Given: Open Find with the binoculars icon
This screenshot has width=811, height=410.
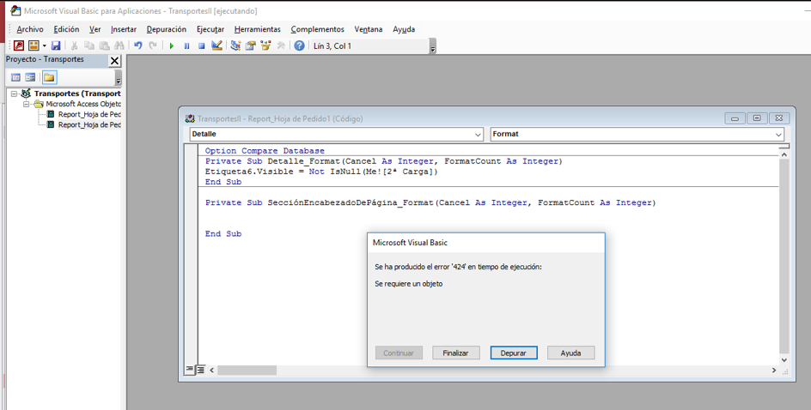Looking at the screenshot, I should coord(119,46).
